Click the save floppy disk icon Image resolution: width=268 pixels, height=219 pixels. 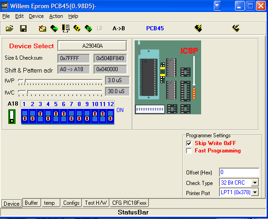point(23,28)
